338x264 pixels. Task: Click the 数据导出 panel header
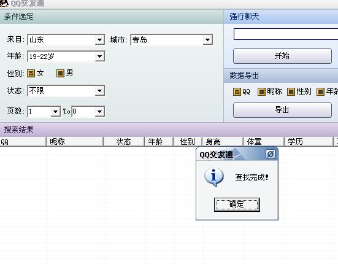(281, 76)
